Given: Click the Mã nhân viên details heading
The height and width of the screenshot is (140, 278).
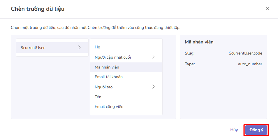Looking at the screenshot, I should (x=199, y=42).
